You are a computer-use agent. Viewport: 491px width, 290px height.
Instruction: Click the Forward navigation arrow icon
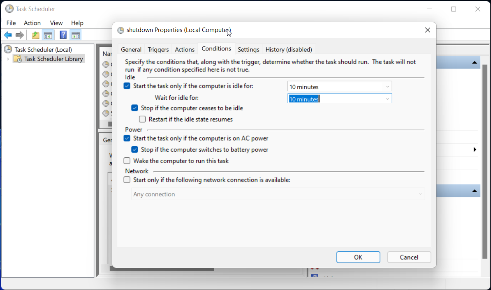(x=19, y=35)
